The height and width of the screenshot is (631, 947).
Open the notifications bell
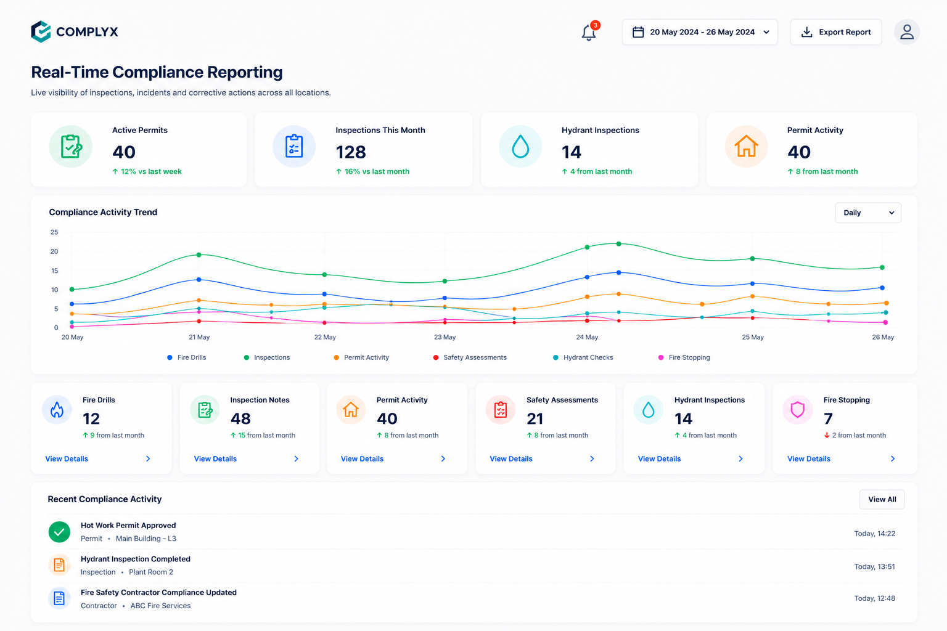[589, 32]
